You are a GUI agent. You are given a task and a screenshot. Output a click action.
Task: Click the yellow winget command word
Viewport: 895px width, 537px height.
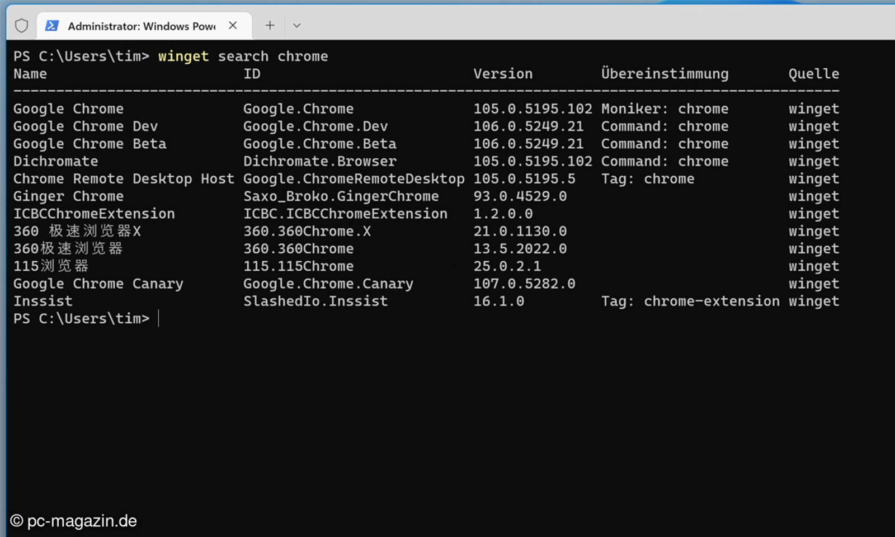point(183,56)
